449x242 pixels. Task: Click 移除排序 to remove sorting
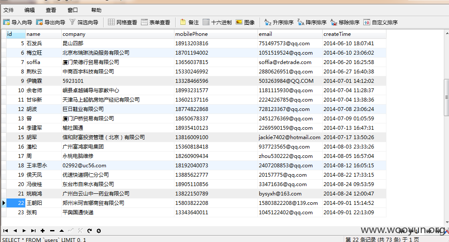[x=345, y=22]
